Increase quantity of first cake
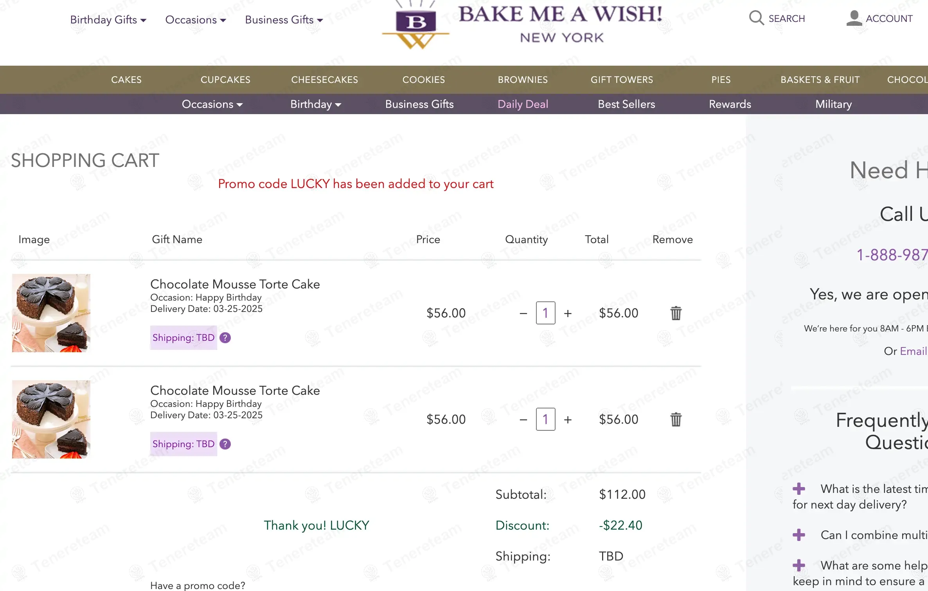 568,313
